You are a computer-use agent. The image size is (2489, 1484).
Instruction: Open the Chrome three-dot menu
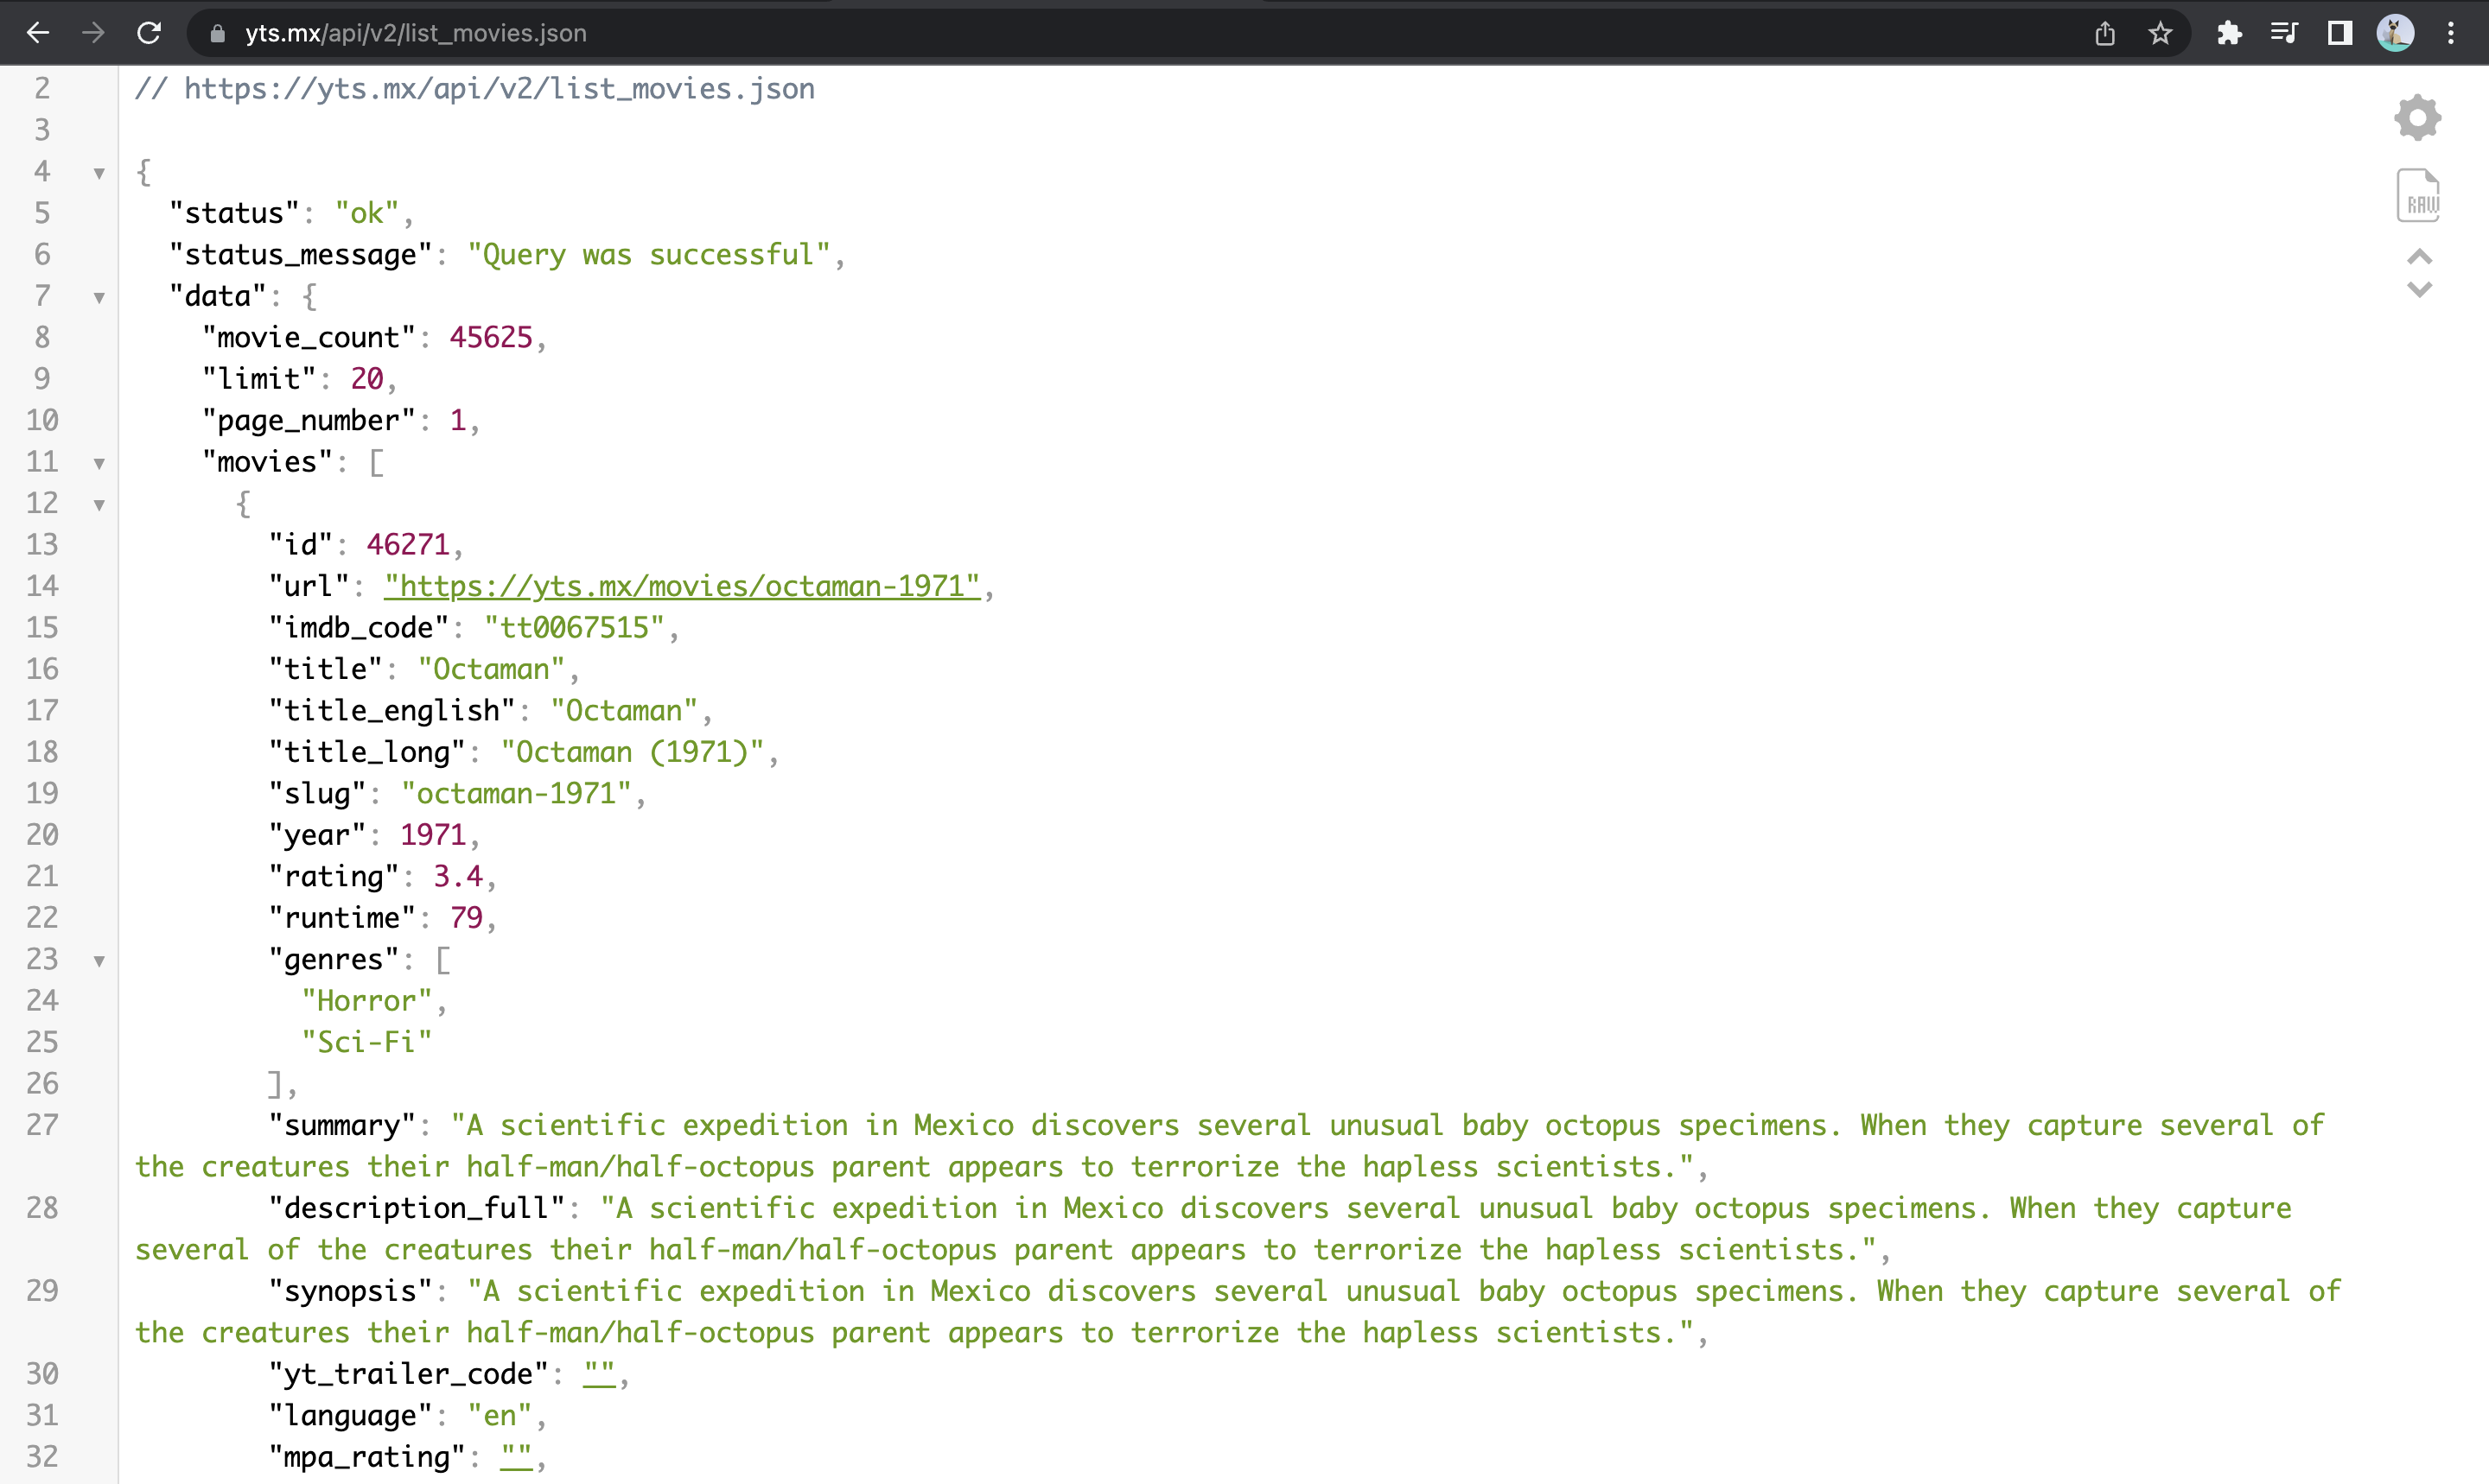(2450, 34)
